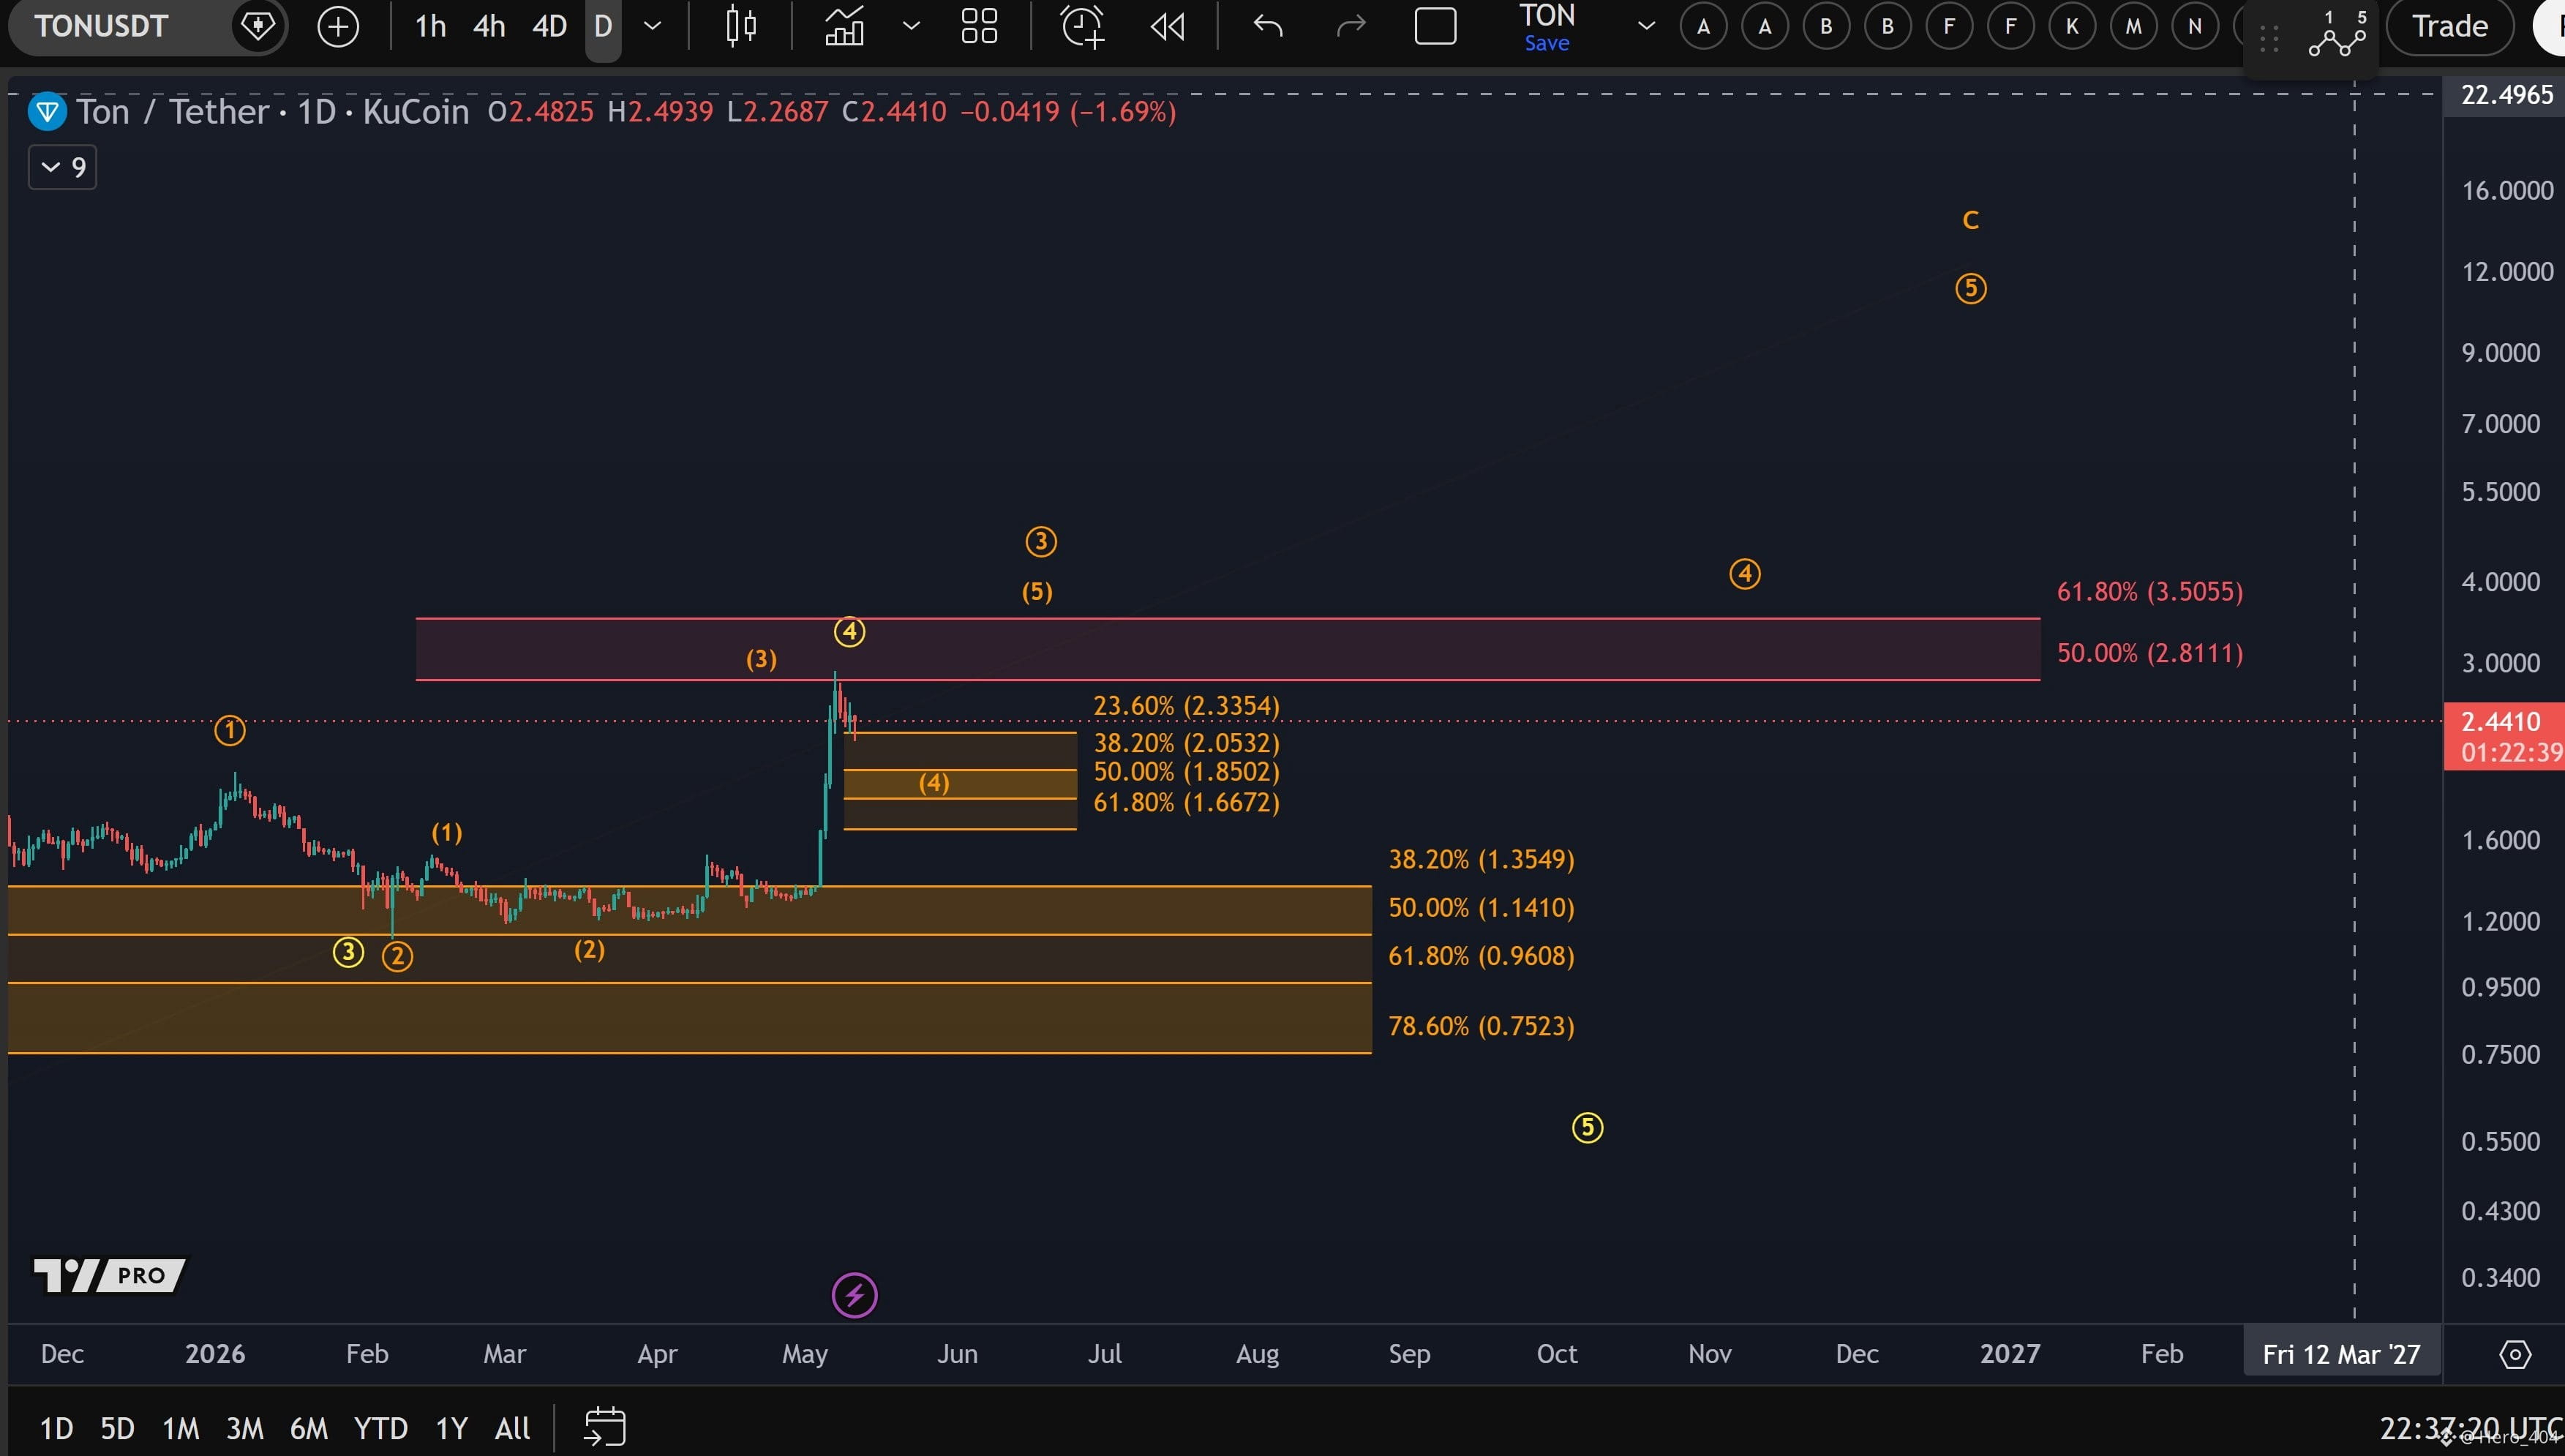Select the (1) wave label

click(x=447, y=832)
